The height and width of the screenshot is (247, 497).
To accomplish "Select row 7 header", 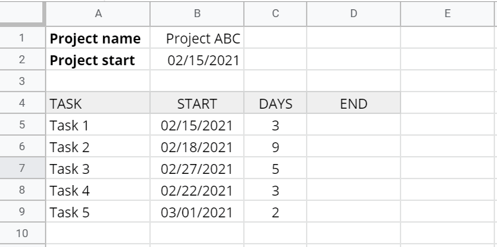I will coord(22,168).
